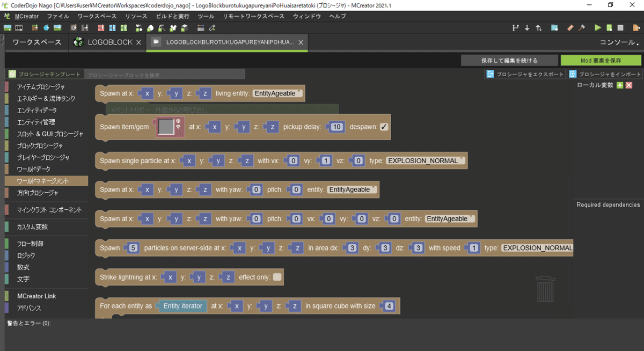Enable effect only in the Strike lightning block

point(276,277)
